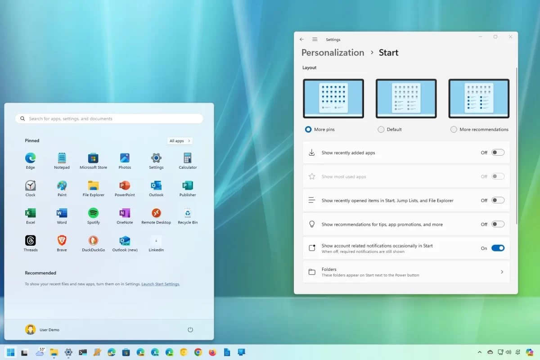Open the Threads app
The width and height of the screenshot is (540, 360).
tap(30, 243)
